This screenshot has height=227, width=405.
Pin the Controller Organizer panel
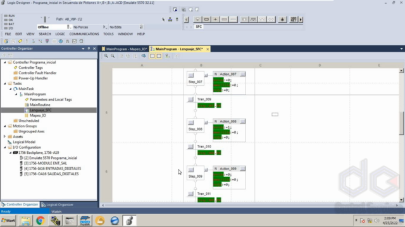coord(89,49)
